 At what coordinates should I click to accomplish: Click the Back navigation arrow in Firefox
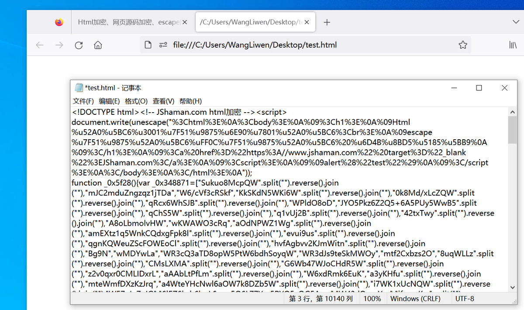click(x=39, y=45)
